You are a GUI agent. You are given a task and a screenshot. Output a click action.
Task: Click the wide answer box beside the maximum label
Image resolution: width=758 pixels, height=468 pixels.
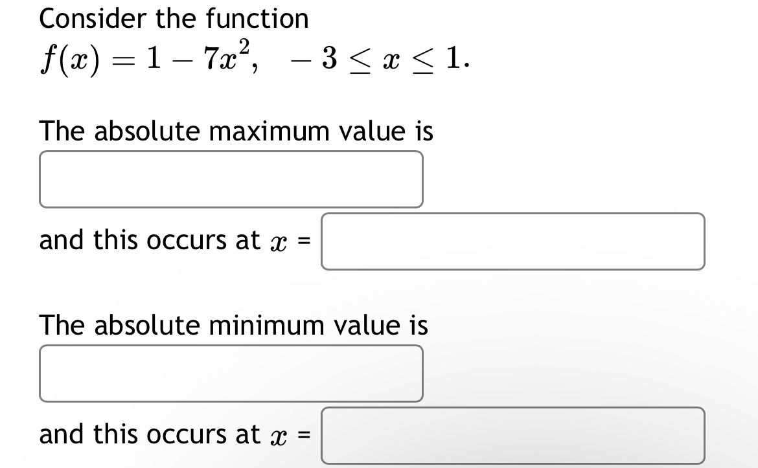512,242
